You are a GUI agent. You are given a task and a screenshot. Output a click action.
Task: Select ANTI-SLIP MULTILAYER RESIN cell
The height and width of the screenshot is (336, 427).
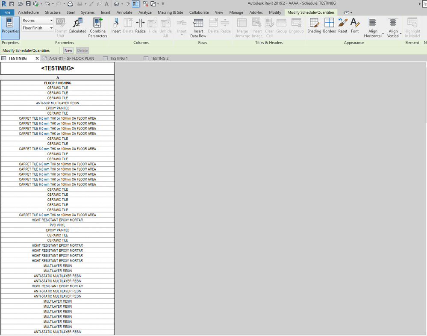tap(57, 103)
